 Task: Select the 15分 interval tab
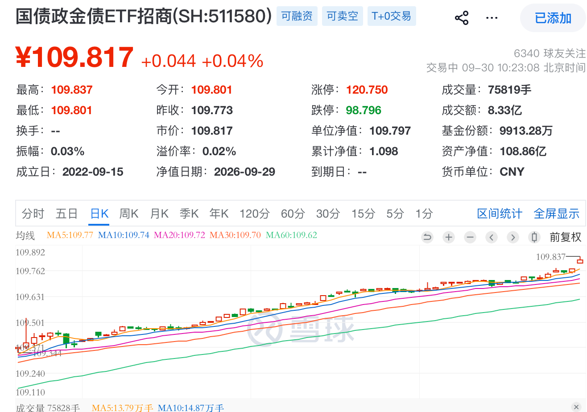364,214
